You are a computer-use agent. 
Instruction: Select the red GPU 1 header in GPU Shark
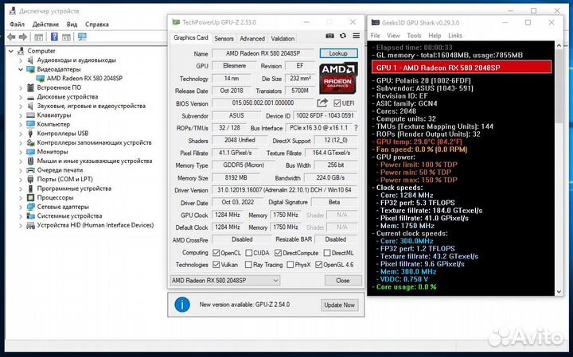[462, 68]
